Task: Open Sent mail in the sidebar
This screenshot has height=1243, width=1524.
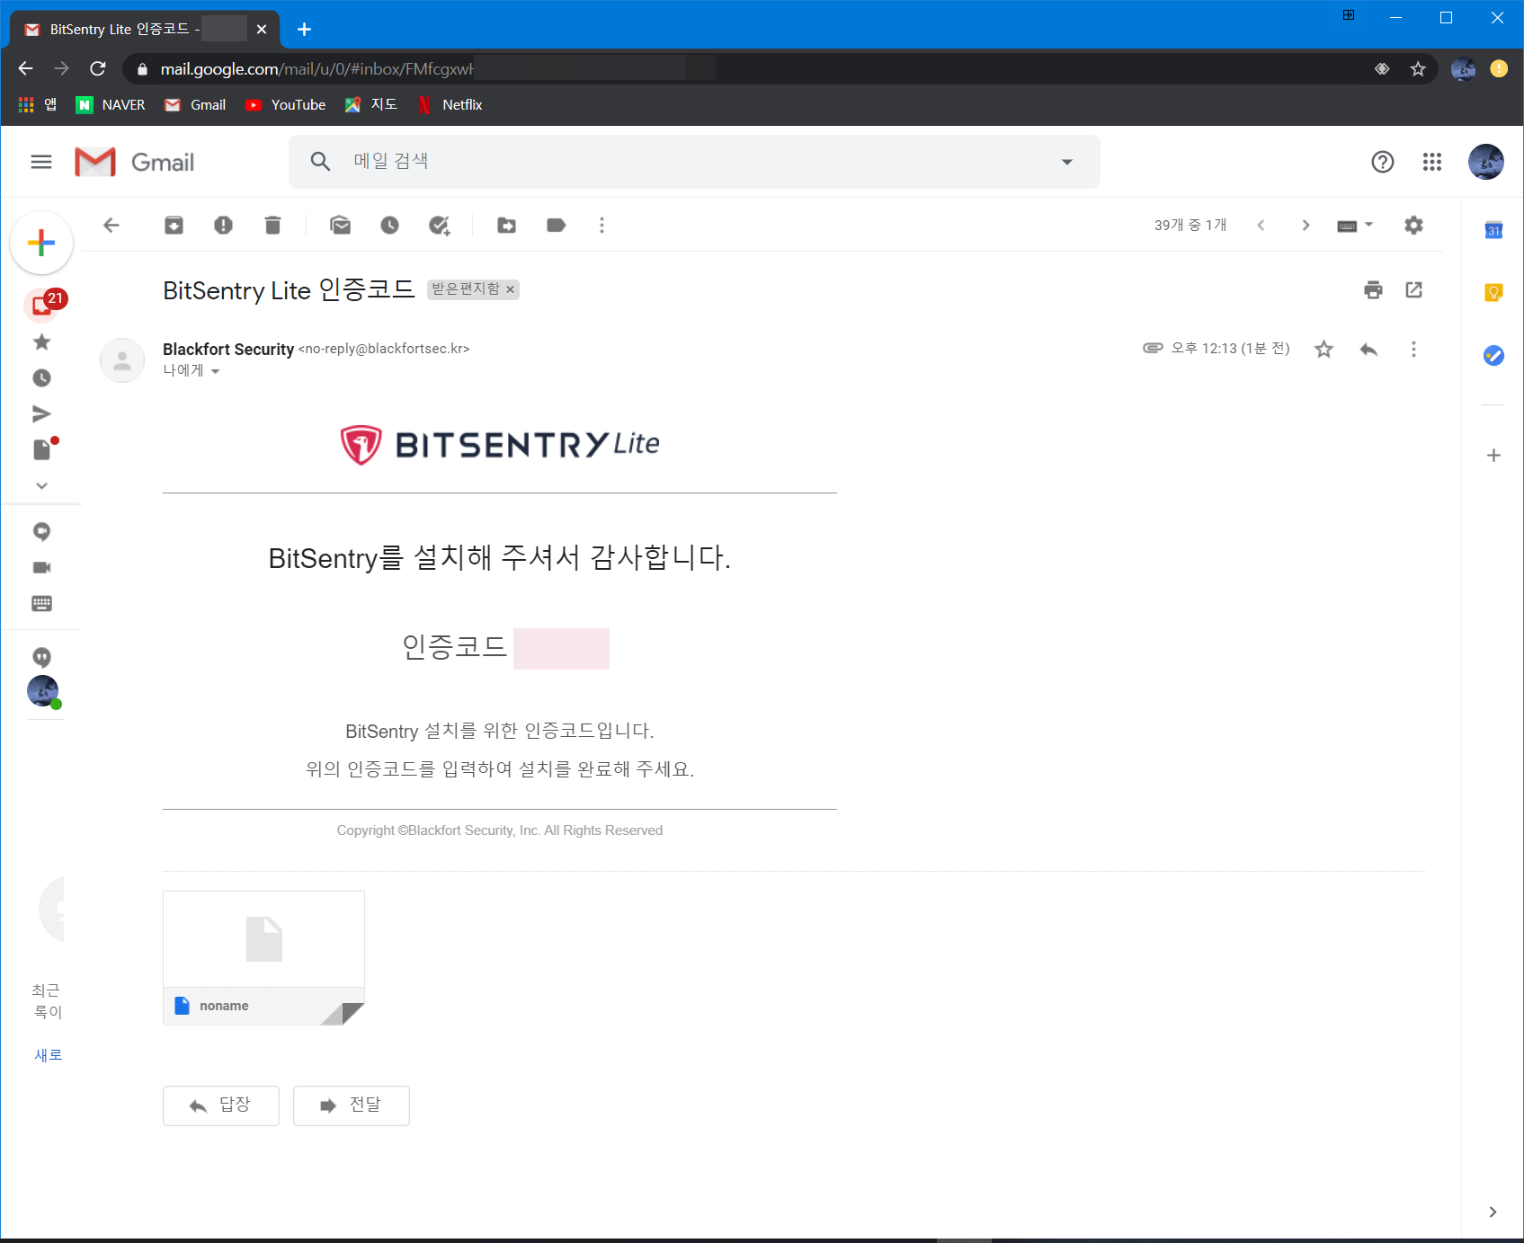Action: click(x=41, y=413)
